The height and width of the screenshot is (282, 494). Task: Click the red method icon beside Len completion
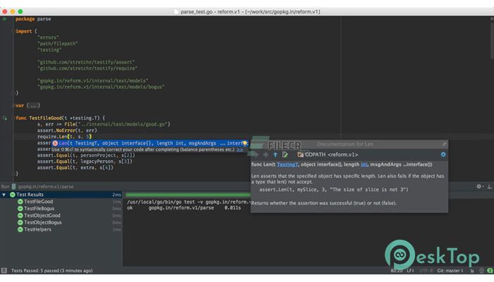(x=55, y=143)
